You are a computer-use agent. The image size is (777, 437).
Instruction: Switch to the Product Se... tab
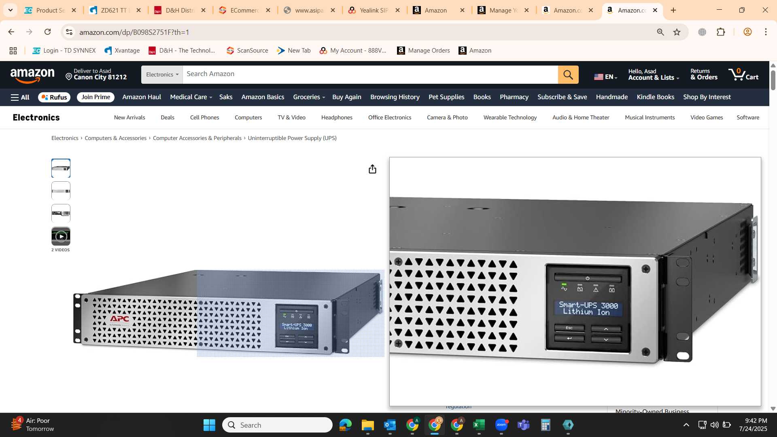point(51,10)
